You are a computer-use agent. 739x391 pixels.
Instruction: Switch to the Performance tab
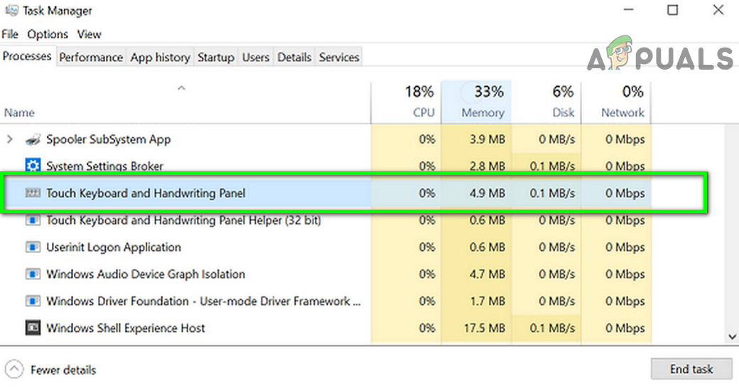click(x=91, y=58)
